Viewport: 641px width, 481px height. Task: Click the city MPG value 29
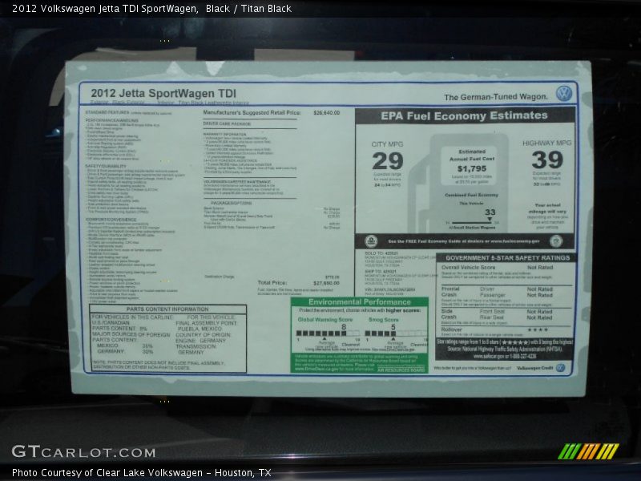[x=388, y=161]
